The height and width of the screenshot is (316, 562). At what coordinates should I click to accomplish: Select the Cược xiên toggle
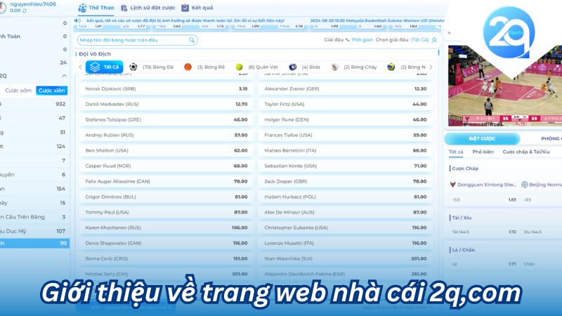(x=51, y=91)
